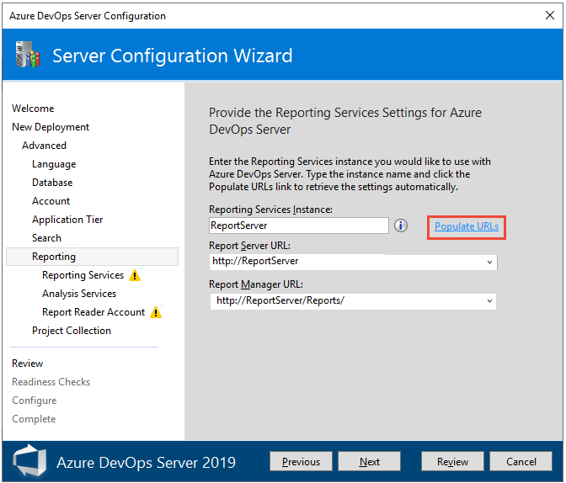Close the configuration wizard window
Screen dimensions: 566x483
[x=550, y=15]
